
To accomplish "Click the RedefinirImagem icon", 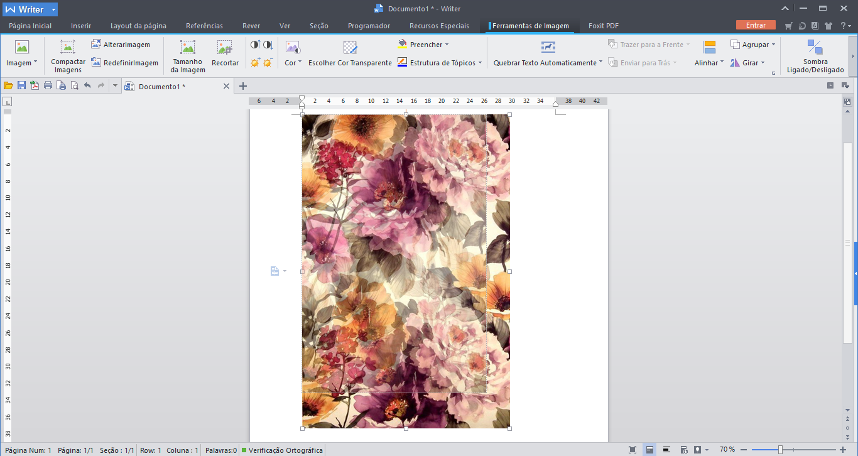I will (x=96, y=63).
